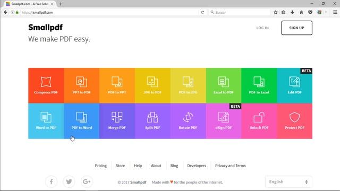This screenshot has width=340, height=191.
Task: Go to browser home page icon
Action: coord(301,12)
